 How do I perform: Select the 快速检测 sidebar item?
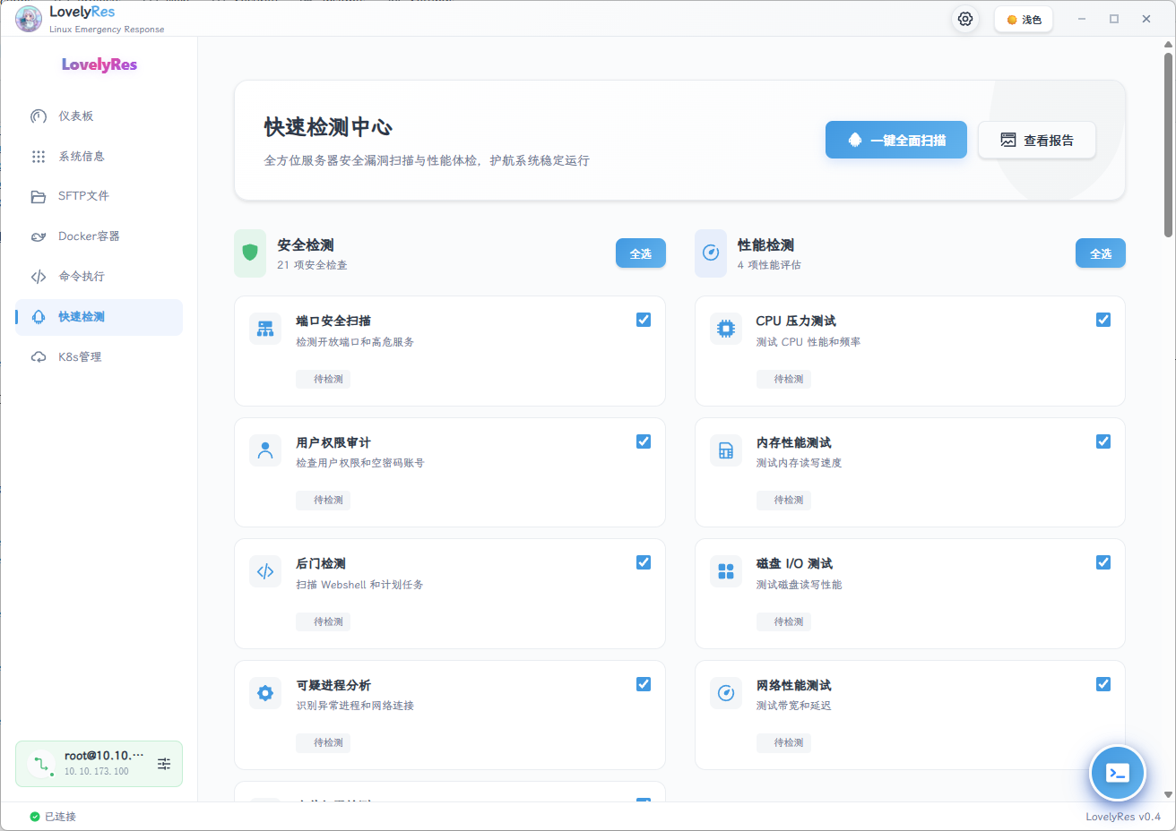pyautogui.click(x=99, y=317)
